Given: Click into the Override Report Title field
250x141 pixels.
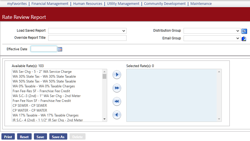Looking at the screenshot, I should (87, 38).
